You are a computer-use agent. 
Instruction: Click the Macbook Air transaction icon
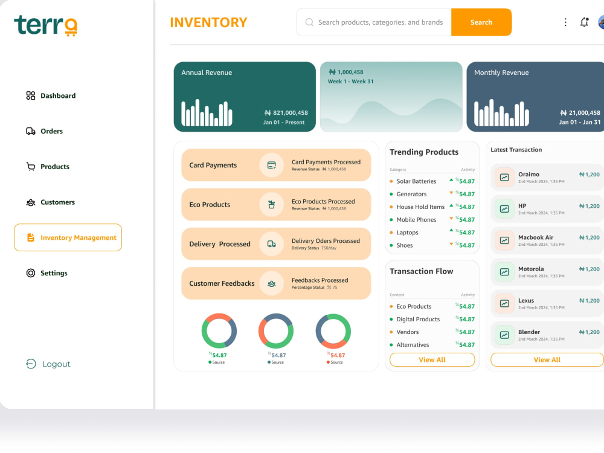[504, 241]
